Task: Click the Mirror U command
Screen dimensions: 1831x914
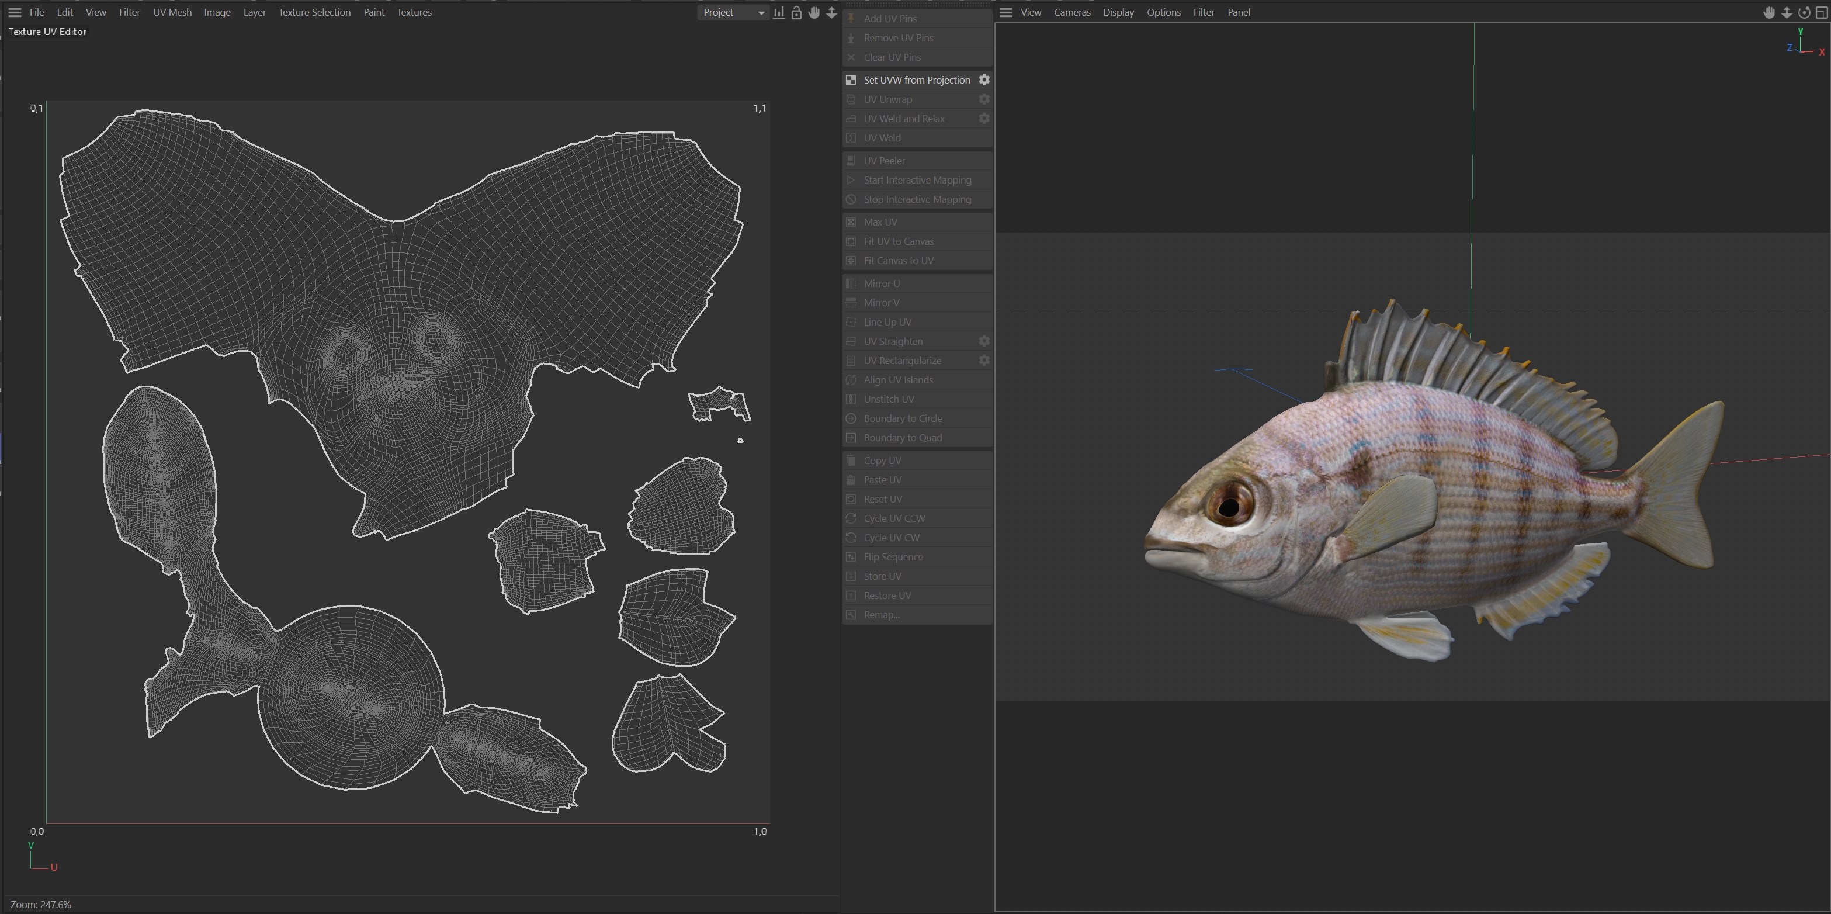Action: [x=882, y=283]
